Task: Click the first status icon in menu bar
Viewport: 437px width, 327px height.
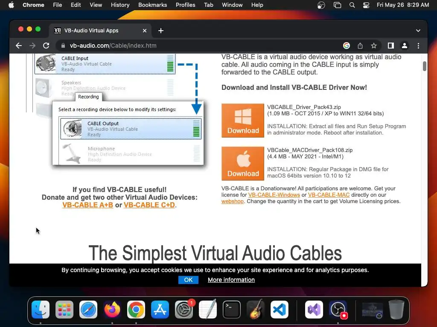Action: (x=321, y=5)
